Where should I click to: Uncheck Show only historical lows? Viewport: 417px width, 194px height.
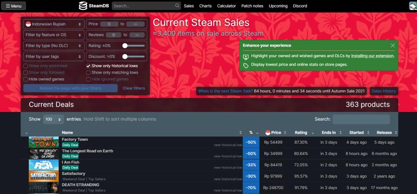pyautogui.click(x=88, y=66)
